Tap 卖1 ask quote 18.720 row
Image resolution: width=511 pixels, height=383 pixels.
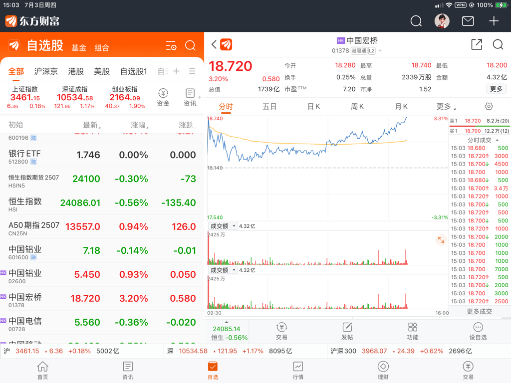click(480, 121)
